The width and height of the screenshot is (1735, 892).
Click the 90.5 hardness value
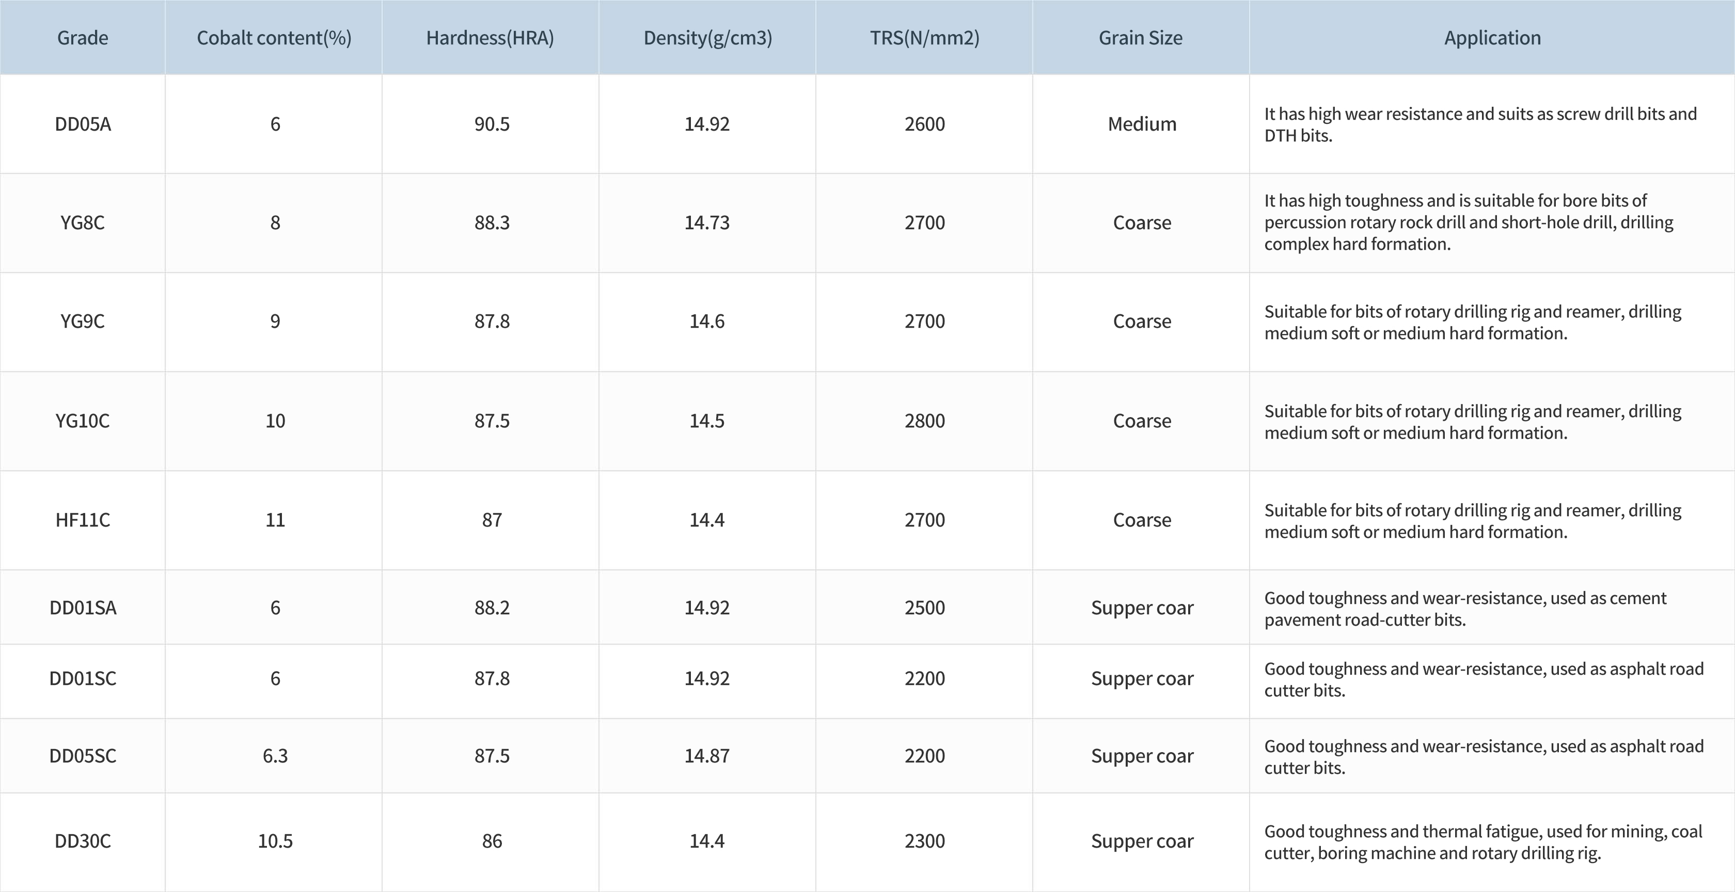click(492, 124)
